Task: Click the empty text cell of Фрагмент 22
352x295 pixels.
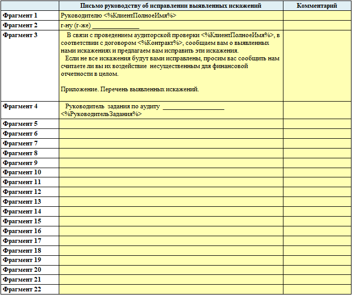Action: pos(171,289)
